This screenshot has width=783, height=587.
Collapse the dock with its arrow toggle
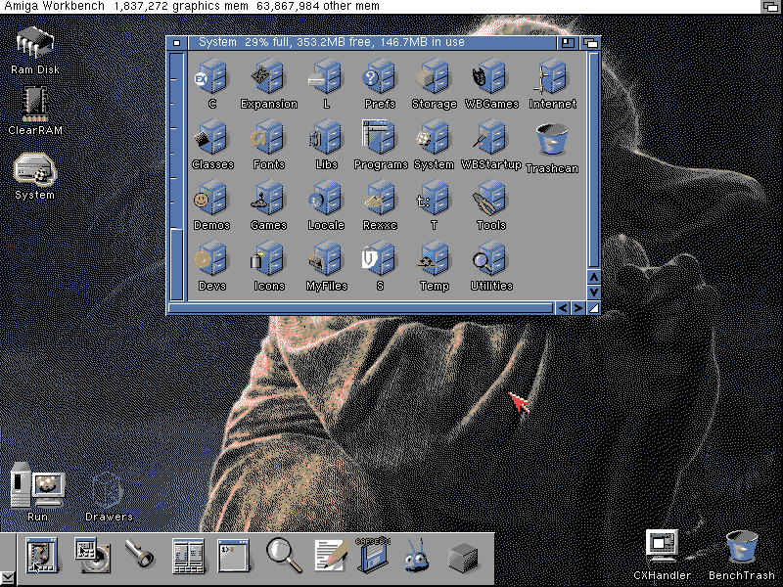[x=8, y=579]
